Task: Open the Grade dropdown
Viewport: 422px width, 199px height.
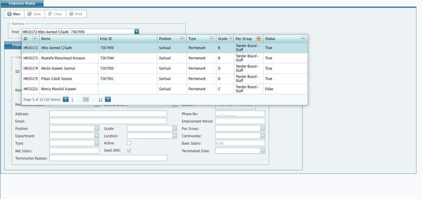Action: (175, 128)
